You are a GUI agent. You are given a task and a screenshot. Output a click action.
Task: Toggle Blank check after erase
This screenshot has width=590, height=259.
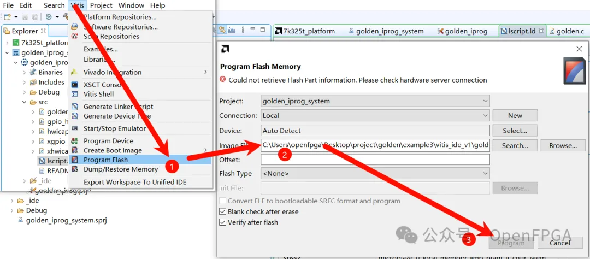(223, 211)
